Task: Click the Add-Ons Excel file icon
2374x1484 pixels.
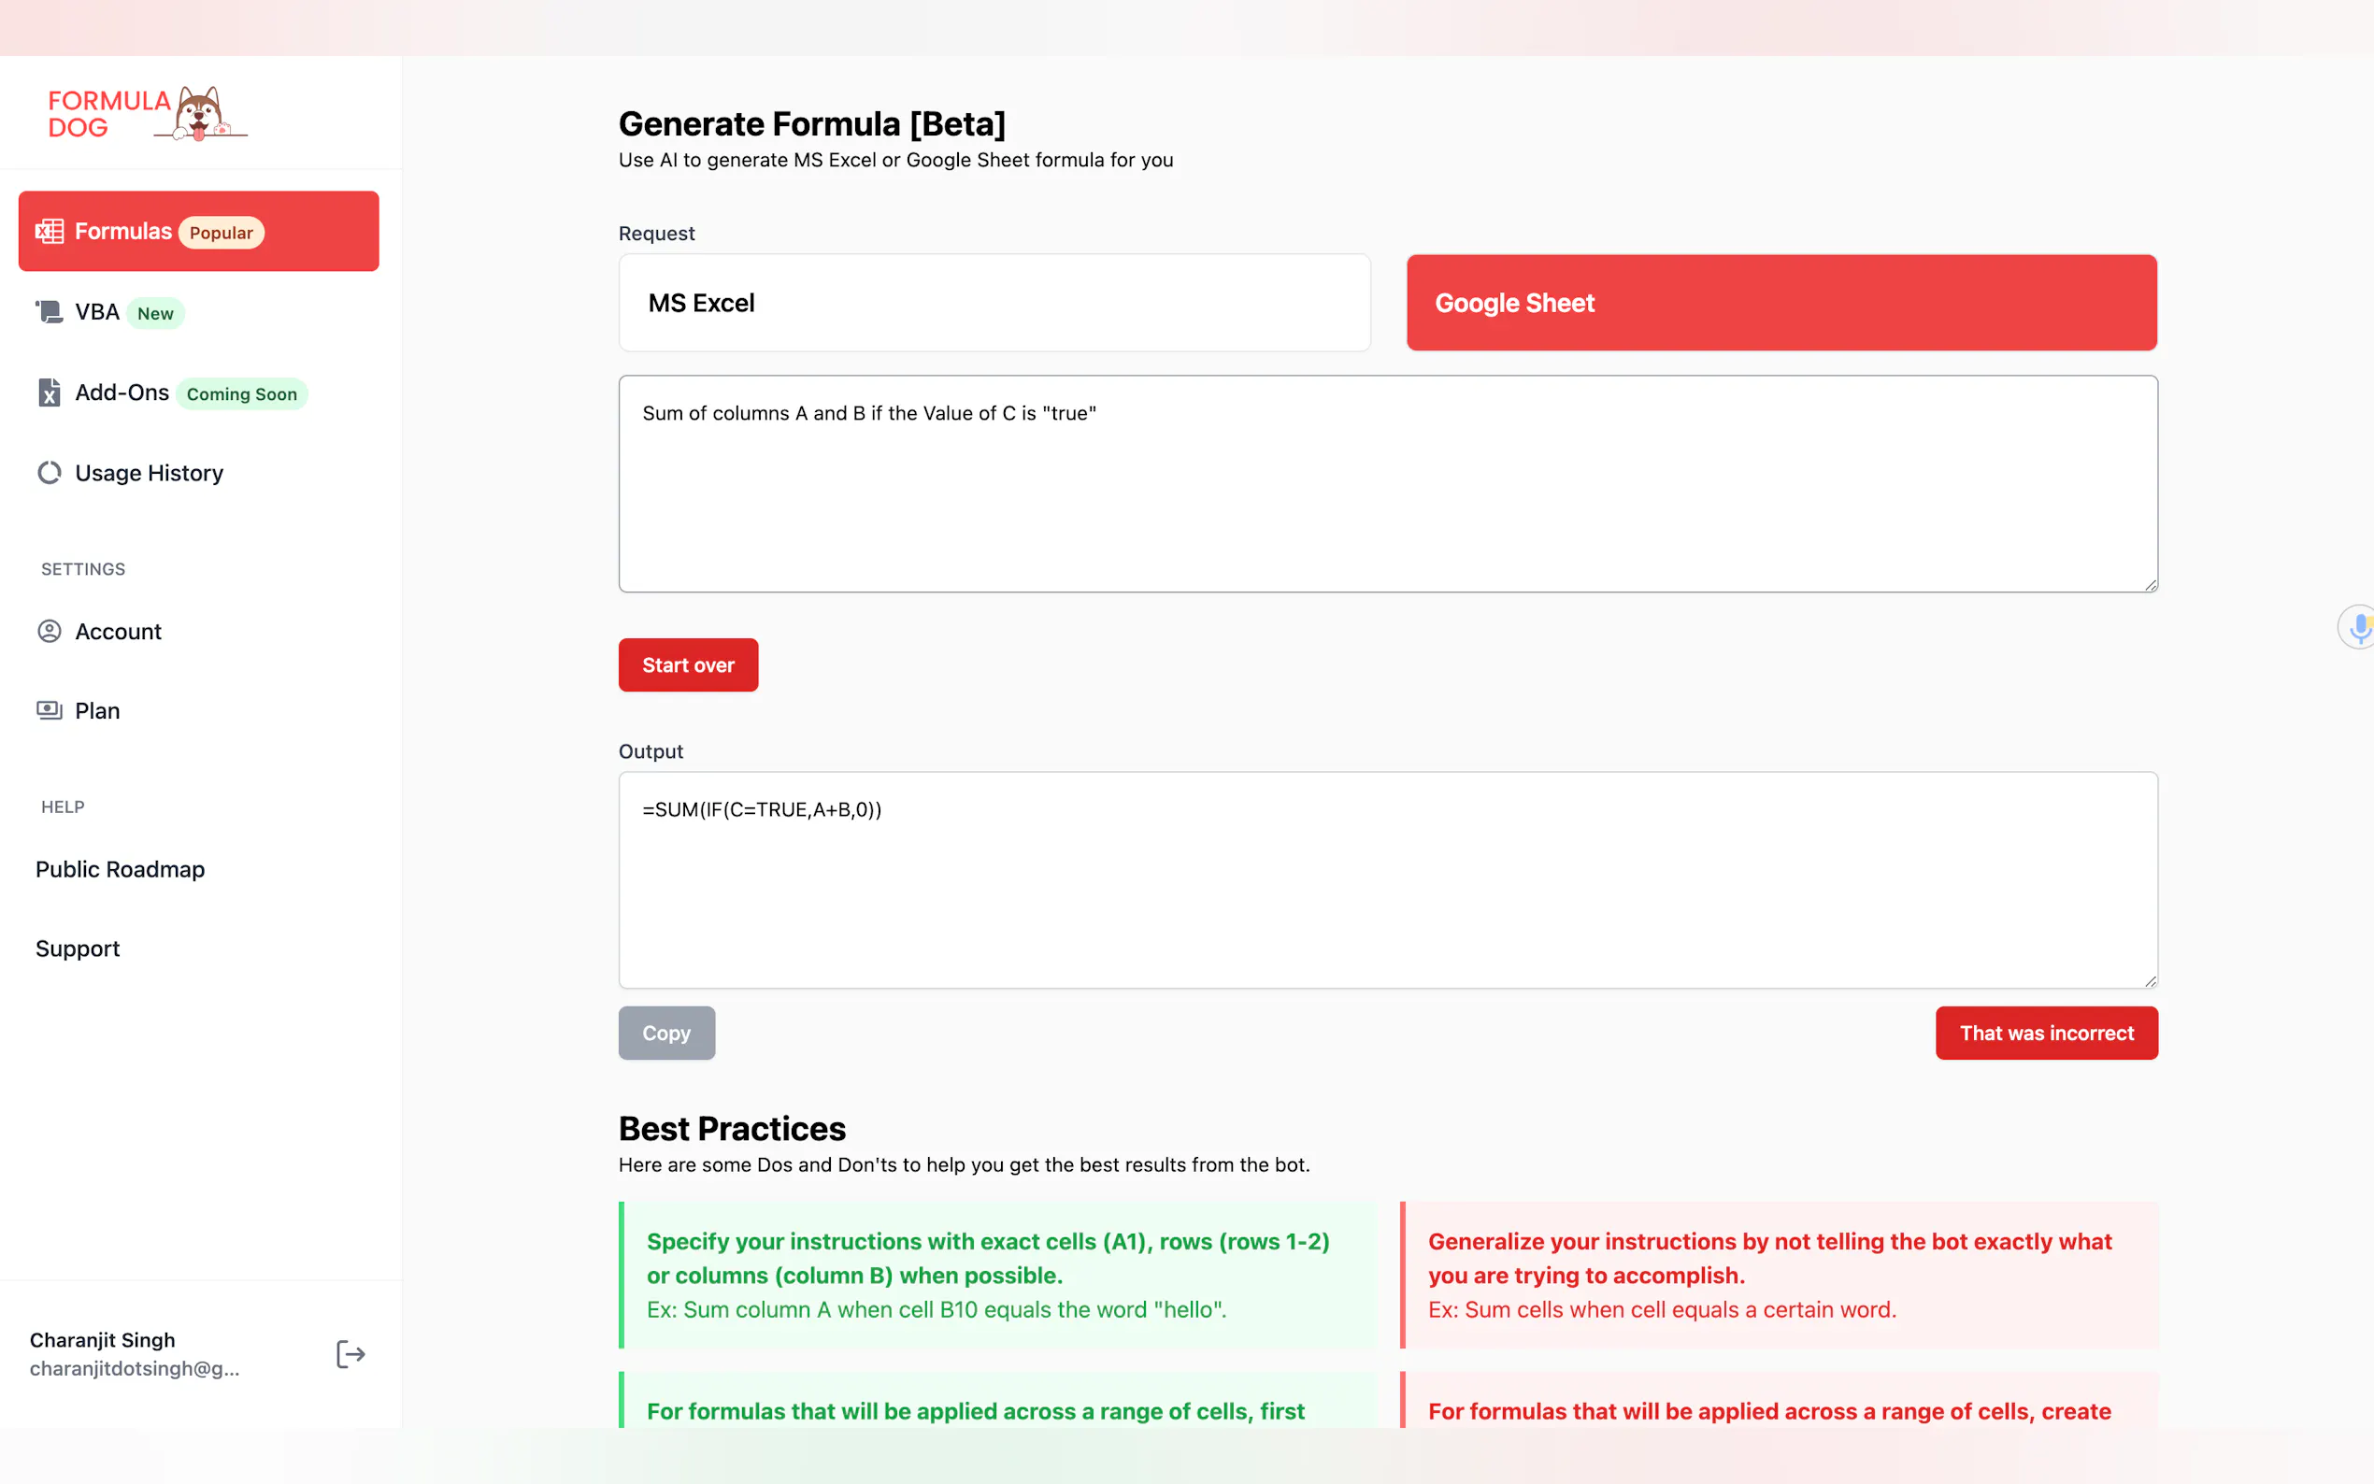Action: coord(50,392)
